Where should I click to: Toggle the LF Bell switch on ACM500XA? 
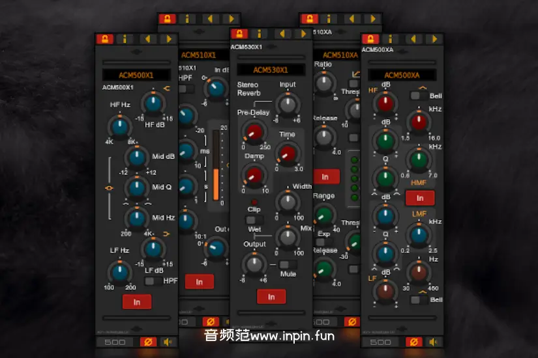pyautogui.click(x=419, y=300)
